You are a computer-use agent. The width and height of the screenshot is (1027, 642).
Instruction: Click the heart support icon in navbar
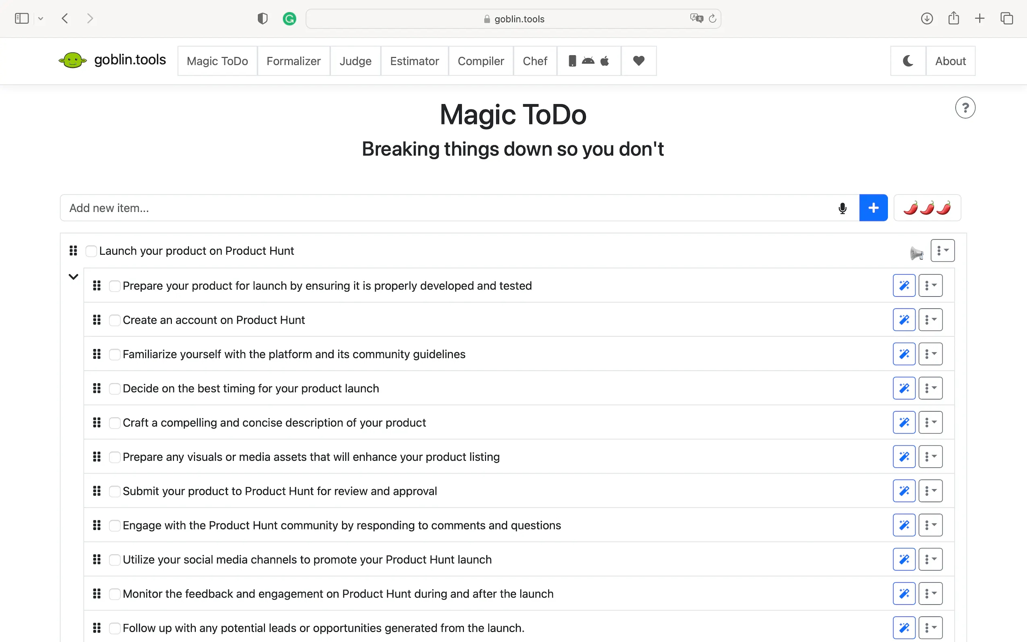(638, 61)
